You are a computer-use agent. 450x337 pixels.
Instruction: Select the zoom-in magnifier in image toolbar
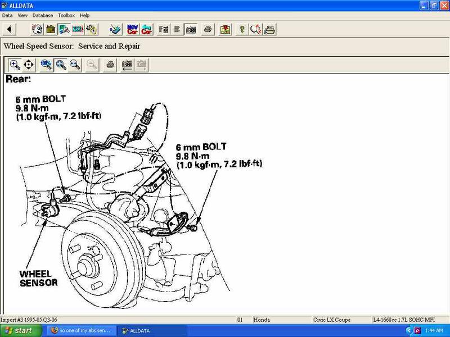[15, 65]
